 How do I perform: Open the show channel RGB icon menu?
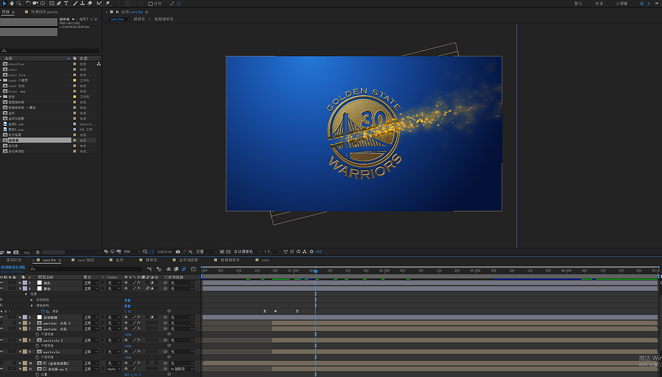point(190,252)
